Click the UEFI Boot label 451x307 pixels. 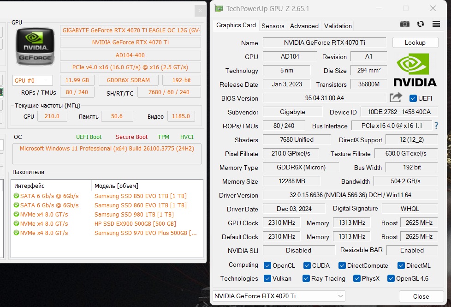click(x=89, y=137)
